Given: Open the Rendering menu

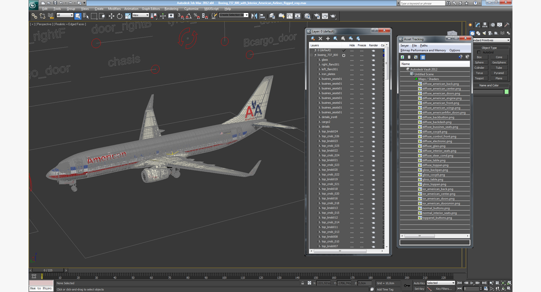Looking at the screenshot, I should pyautogui.click(x=171, y=9).
